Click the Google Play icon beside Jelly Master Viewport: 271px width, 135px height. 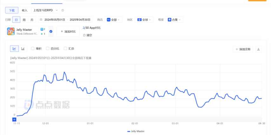pyautogui.click(x=42, y=34)
